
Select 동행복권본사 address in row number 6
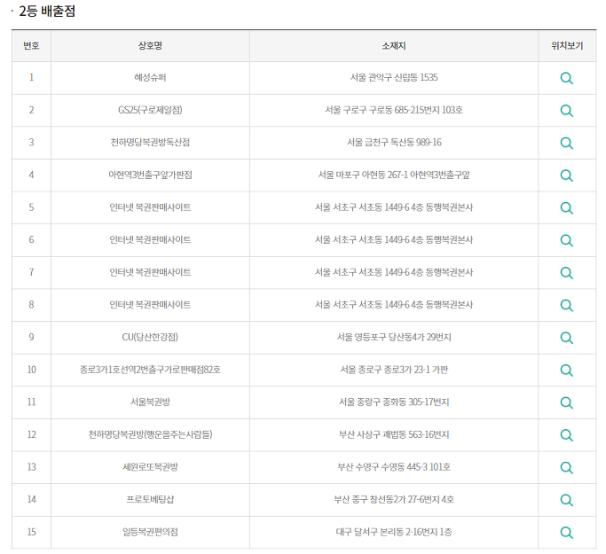point(394,239)
